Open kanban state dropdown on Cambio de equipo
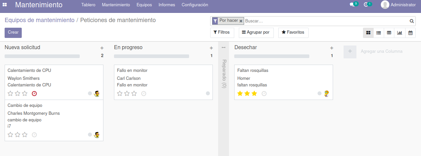This screenshot has height=156, width=421. [x=90, y=134]
